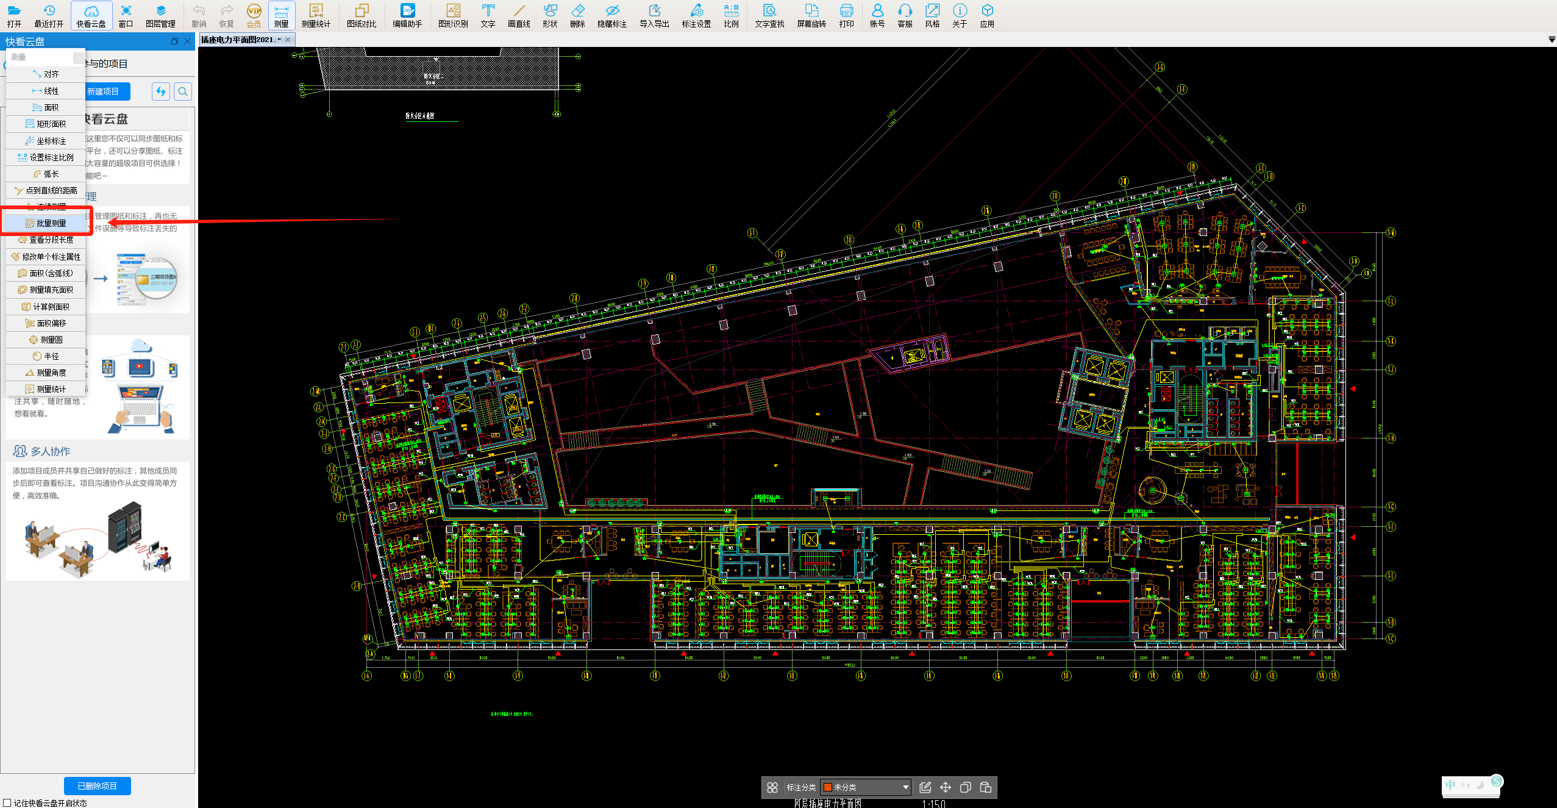This screenshot has width=1557, height=808.
Task: Choose 对齐 aligned measurement from menu
Action: [x=46, y=74]
